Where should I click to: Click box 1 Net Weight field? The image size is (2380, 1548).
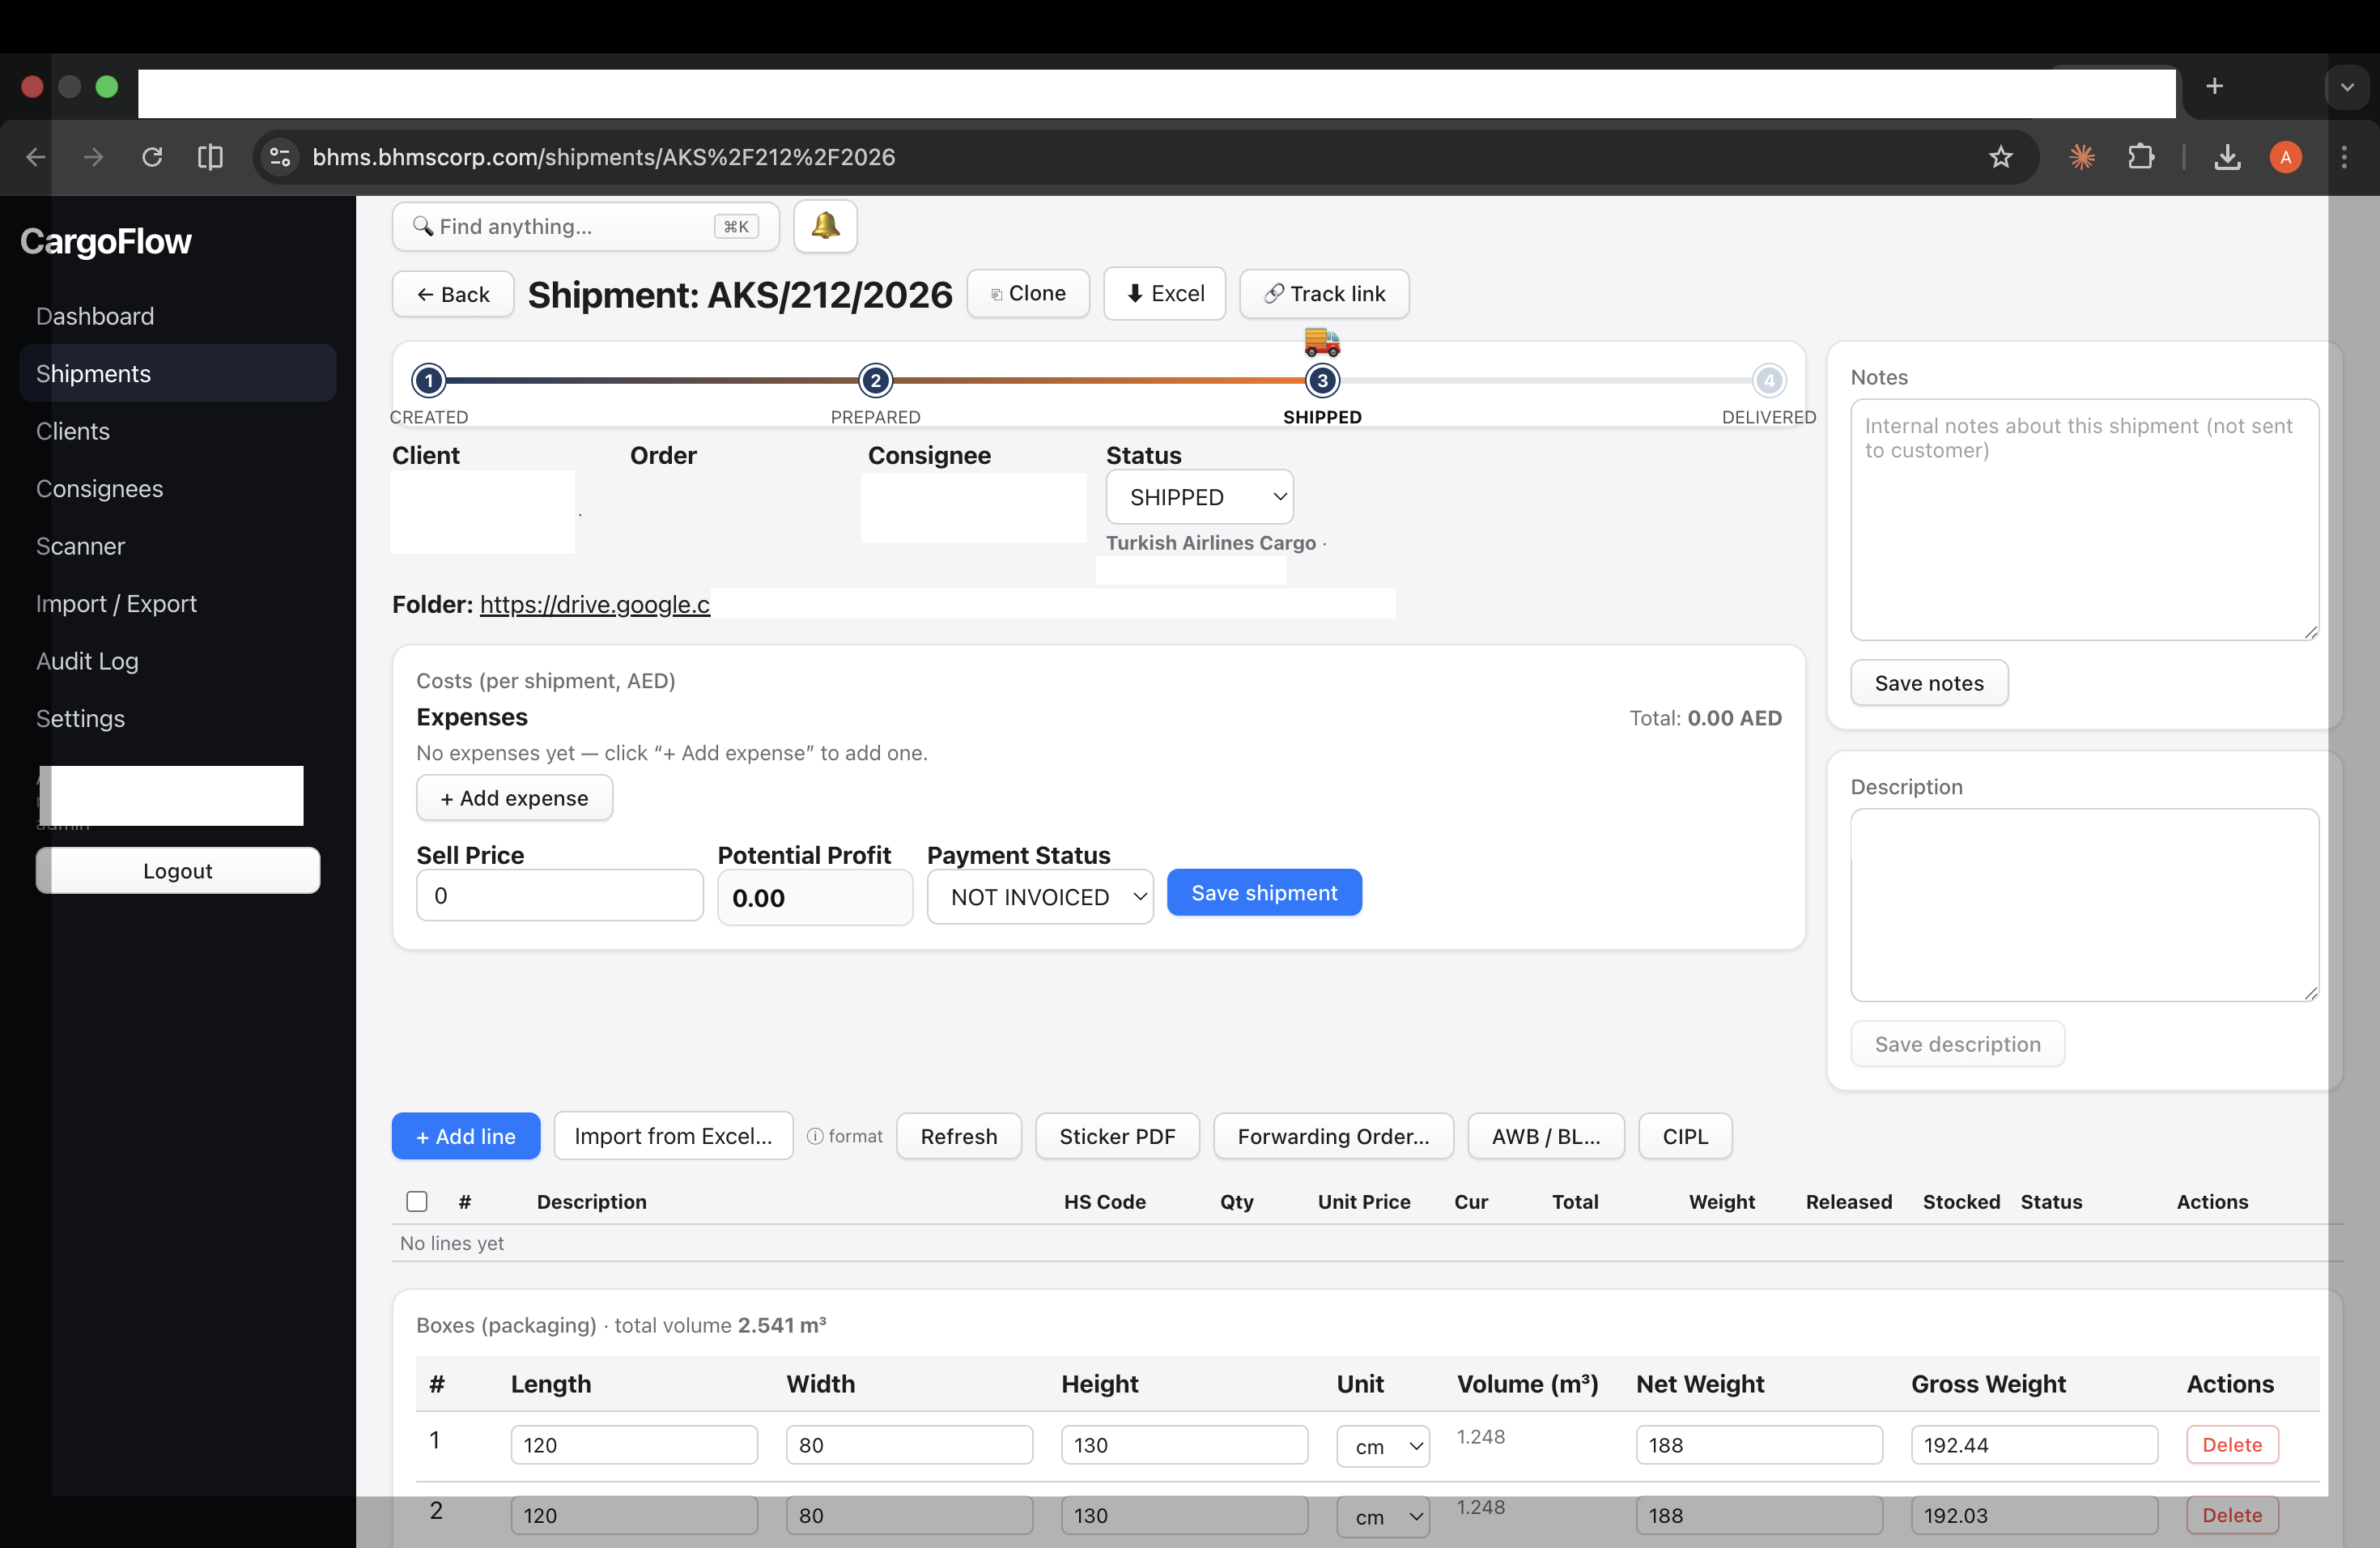[x=1759, y=1445]
